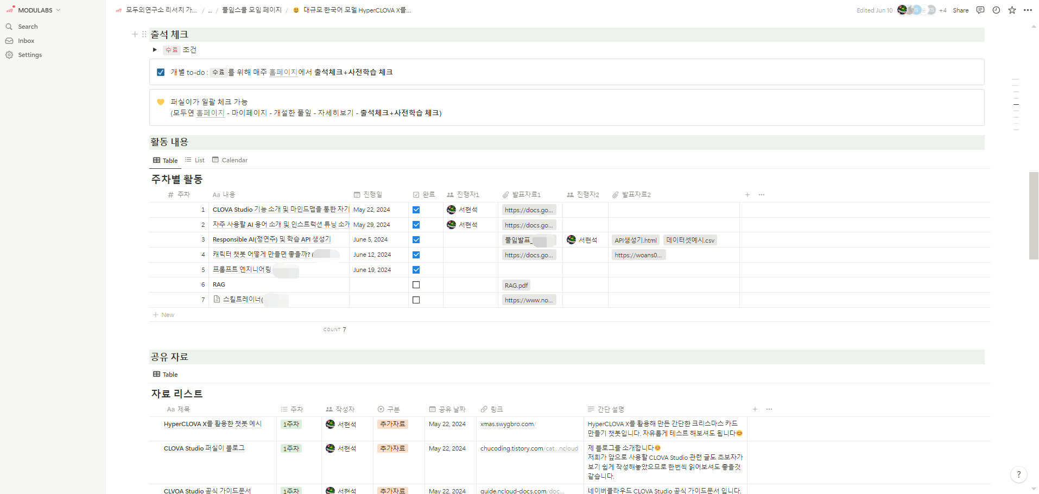
Task: Expand the 수료 조건 toggle triangle
Action: click(x=155, y=50)
